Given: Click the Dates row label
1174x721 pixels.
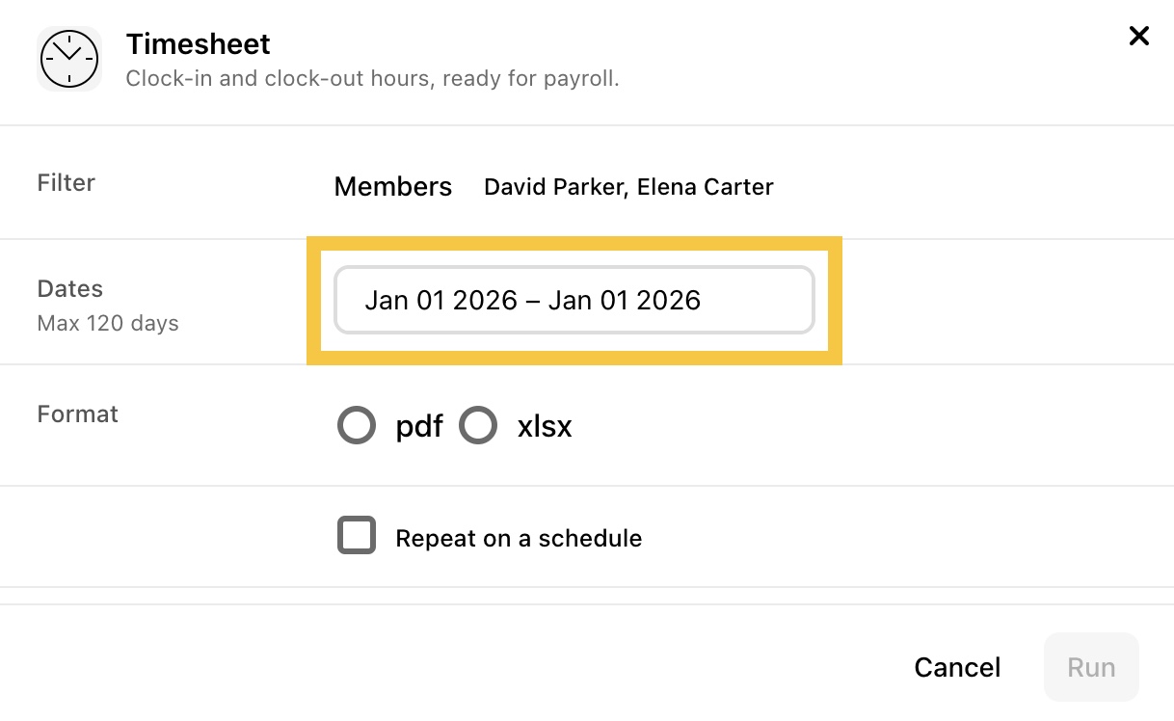Looking at the screenshot, I should point(70,288).
